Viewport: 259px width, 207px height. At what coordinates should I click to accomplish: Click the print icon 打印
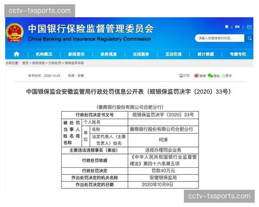point(184,75)
